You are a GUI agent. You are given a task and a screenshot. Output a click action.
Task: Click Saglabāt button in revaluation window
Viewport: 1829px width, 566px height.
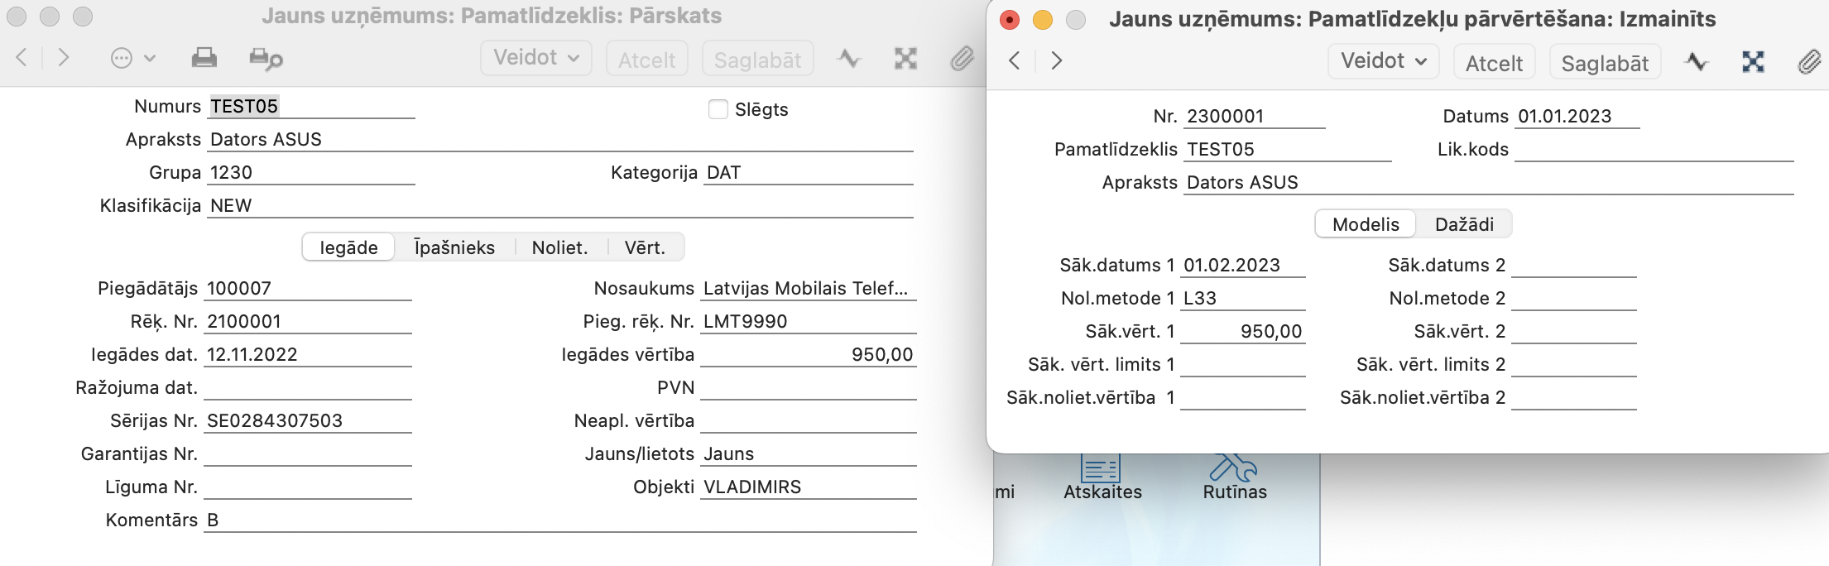tap(1604, 63)
